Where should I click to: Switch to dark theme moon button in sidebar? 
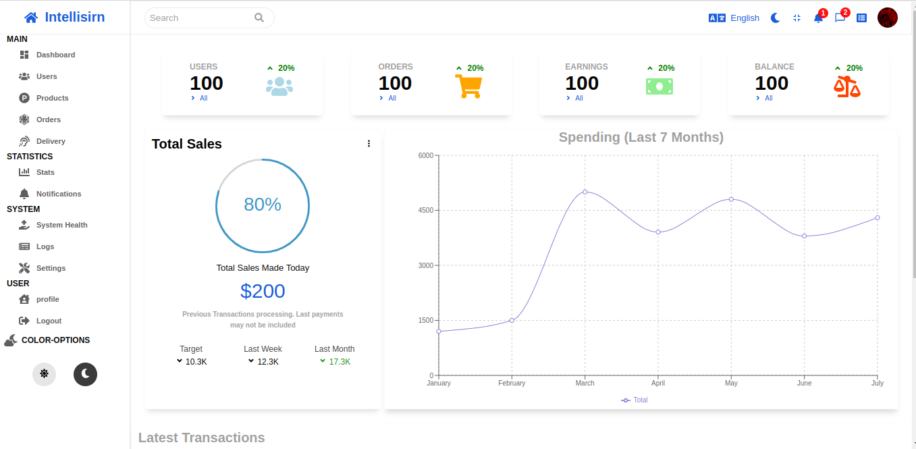pyautogui.click(x=85, y=373)
